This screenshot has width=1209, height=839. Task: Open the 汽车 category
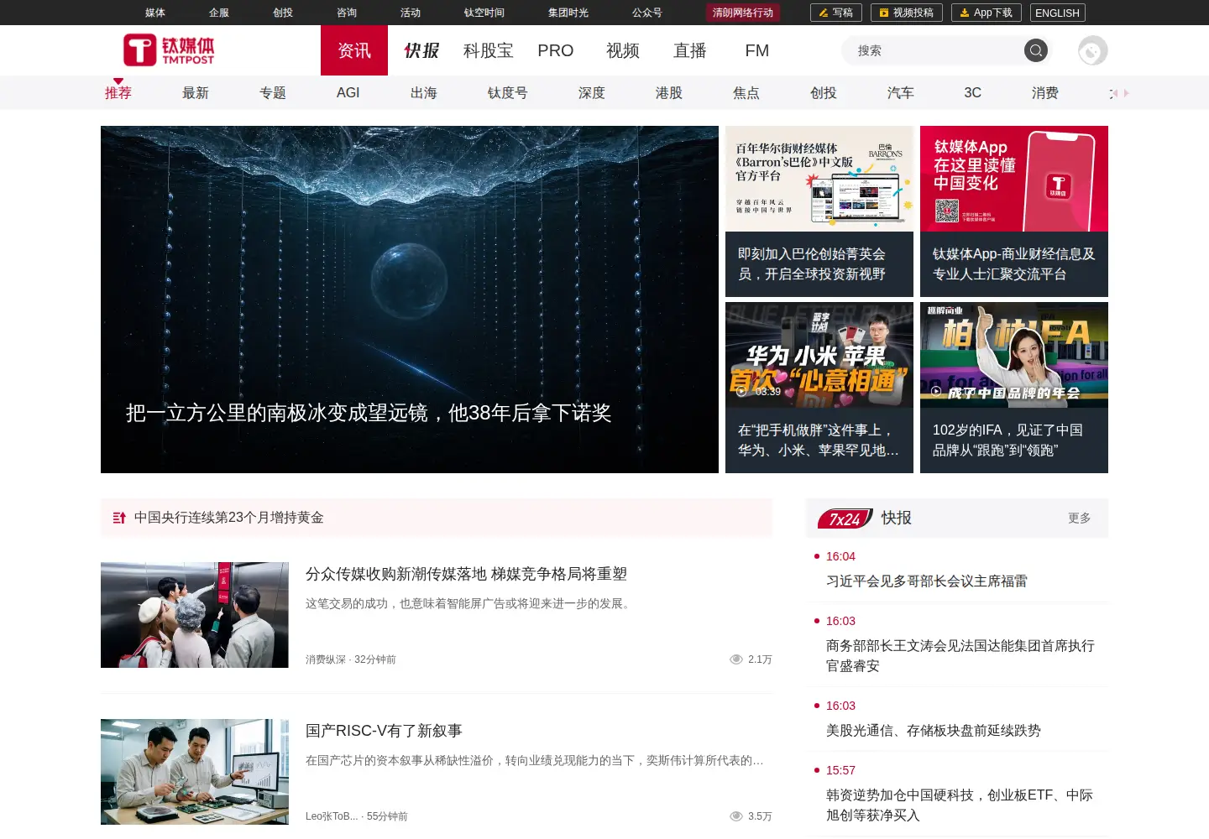(x=901, y=92)
